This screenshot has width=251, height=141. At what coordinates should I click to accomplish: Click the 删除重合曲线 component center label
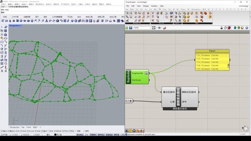coord(178,97)
